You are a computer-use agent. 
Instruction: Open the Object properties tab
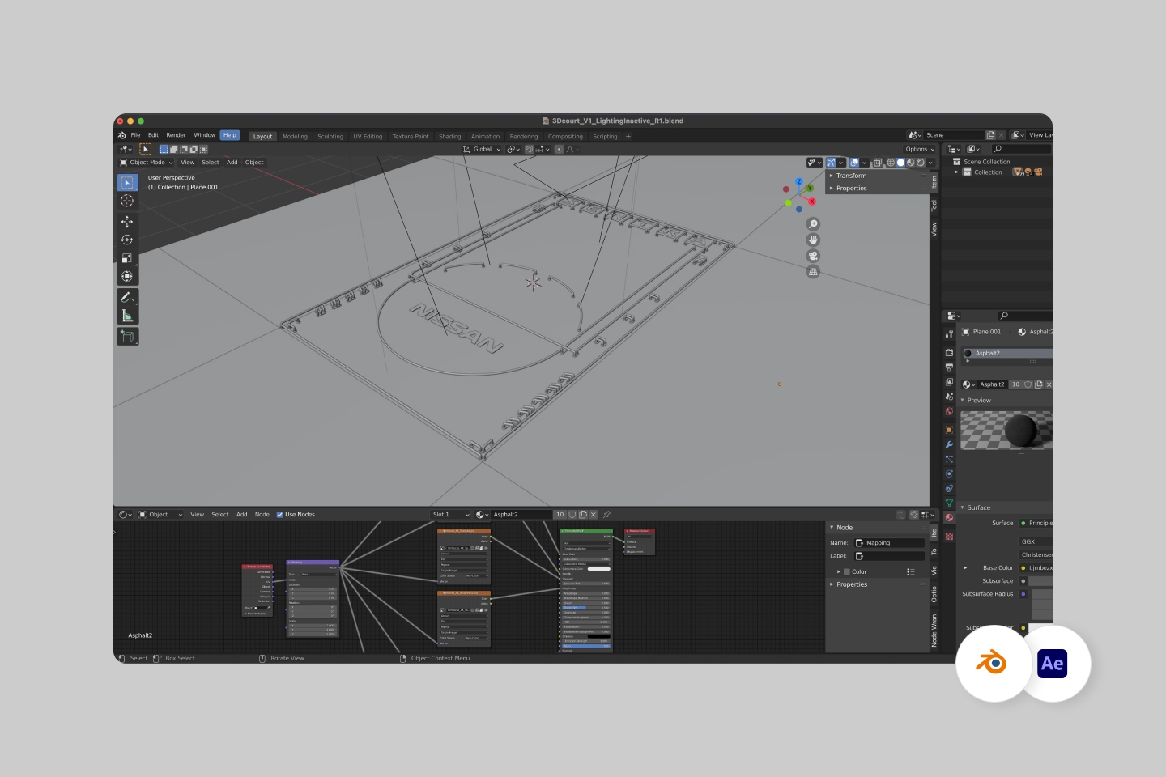[949, 430]
